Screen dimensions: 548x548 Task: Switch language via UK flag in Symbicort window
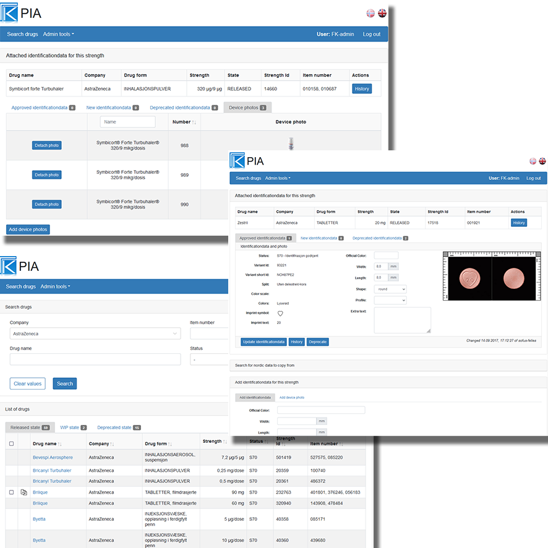point(382,13)
